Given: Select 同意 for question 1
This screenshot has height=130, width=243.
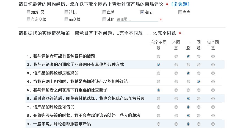Looking at the screenshot, I should click(x=199, y=56).
